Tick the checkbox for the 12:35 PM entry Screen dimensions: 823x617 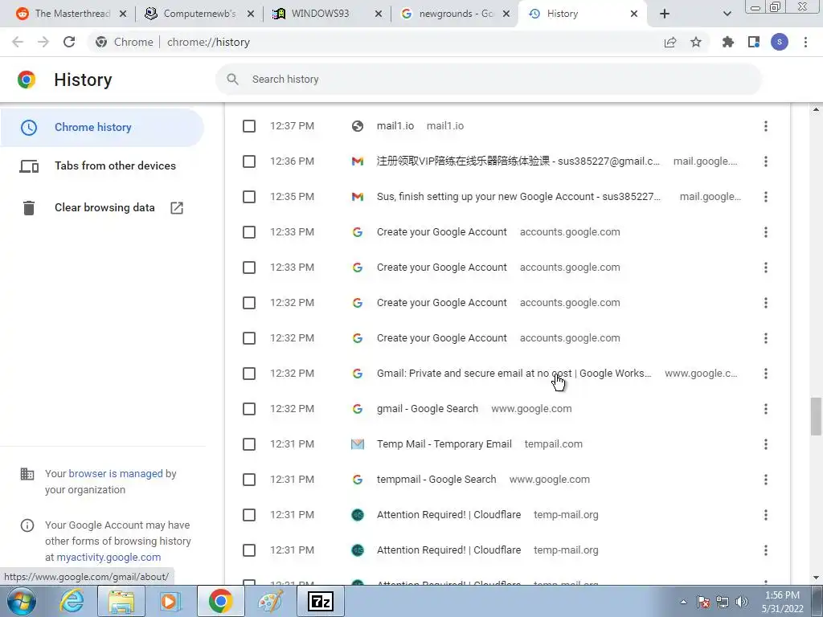[249, 197]
